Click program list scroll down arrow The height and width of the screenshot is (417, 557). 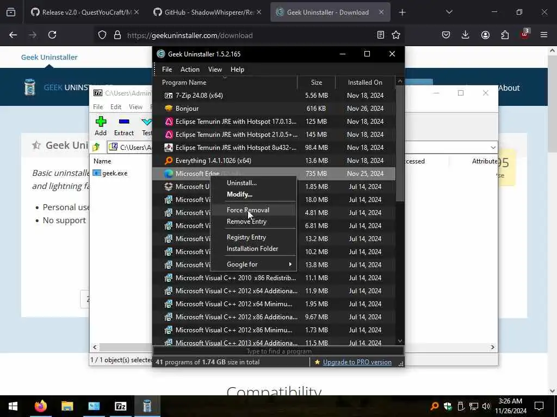pyautogui.click(x=400, y=341)
